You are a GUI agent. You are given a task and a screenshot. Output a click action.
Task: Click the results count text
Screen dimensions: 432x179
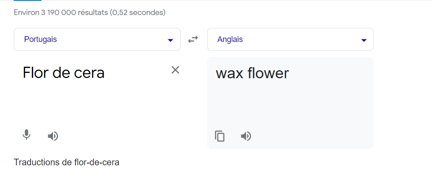[89, 12]
